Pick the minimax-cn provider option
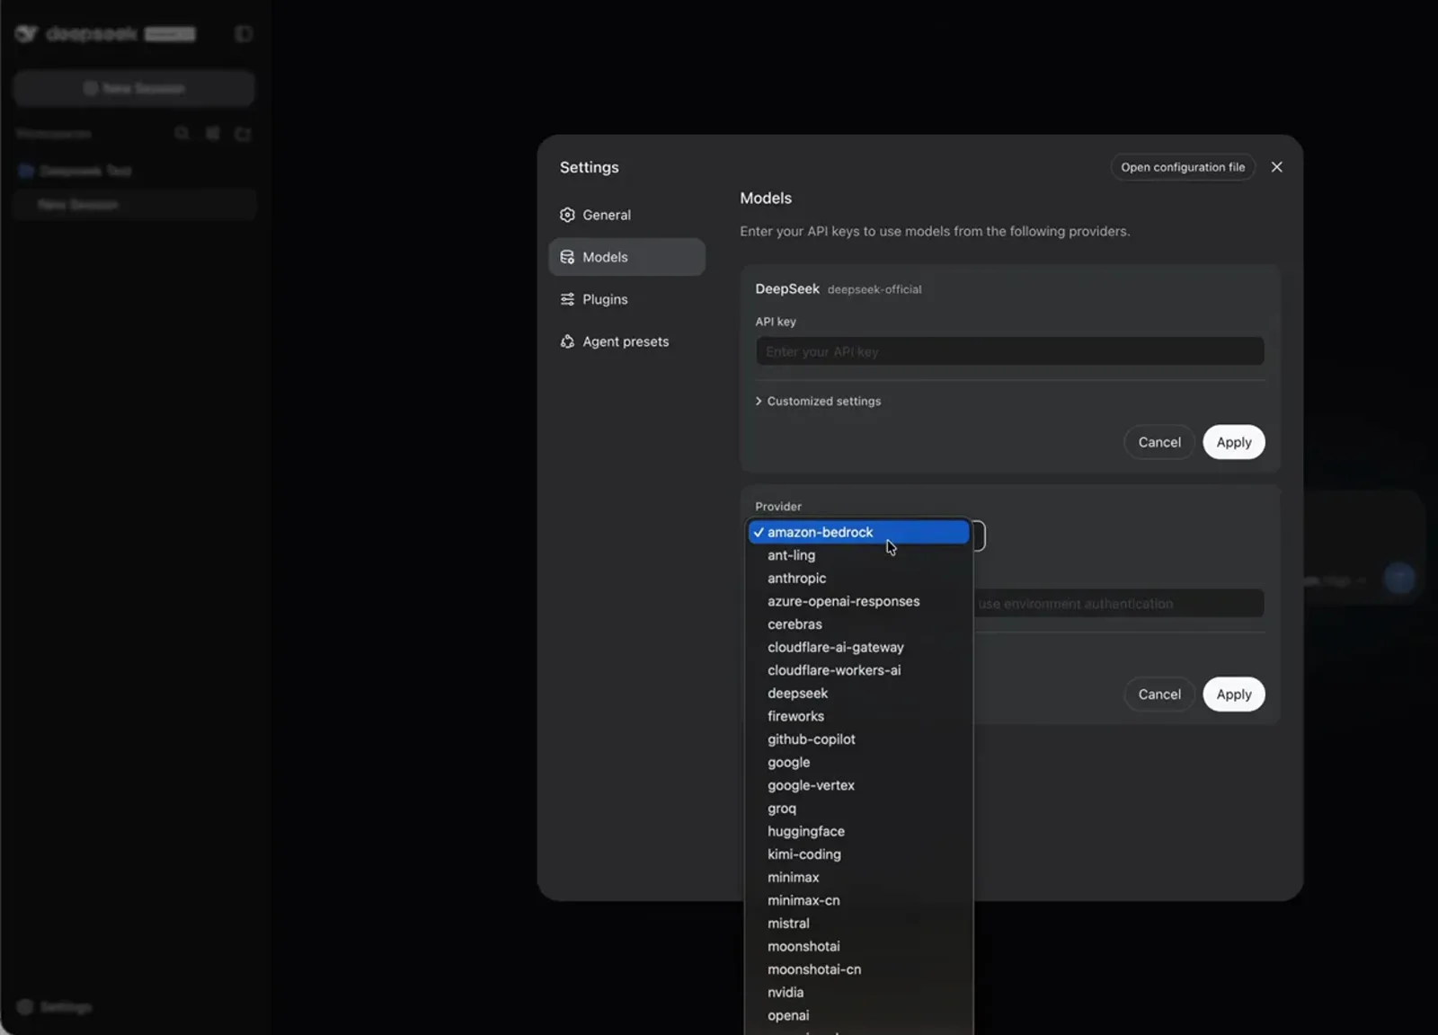This screenshot has width=1438, height=1035. (x=858, y=900)
